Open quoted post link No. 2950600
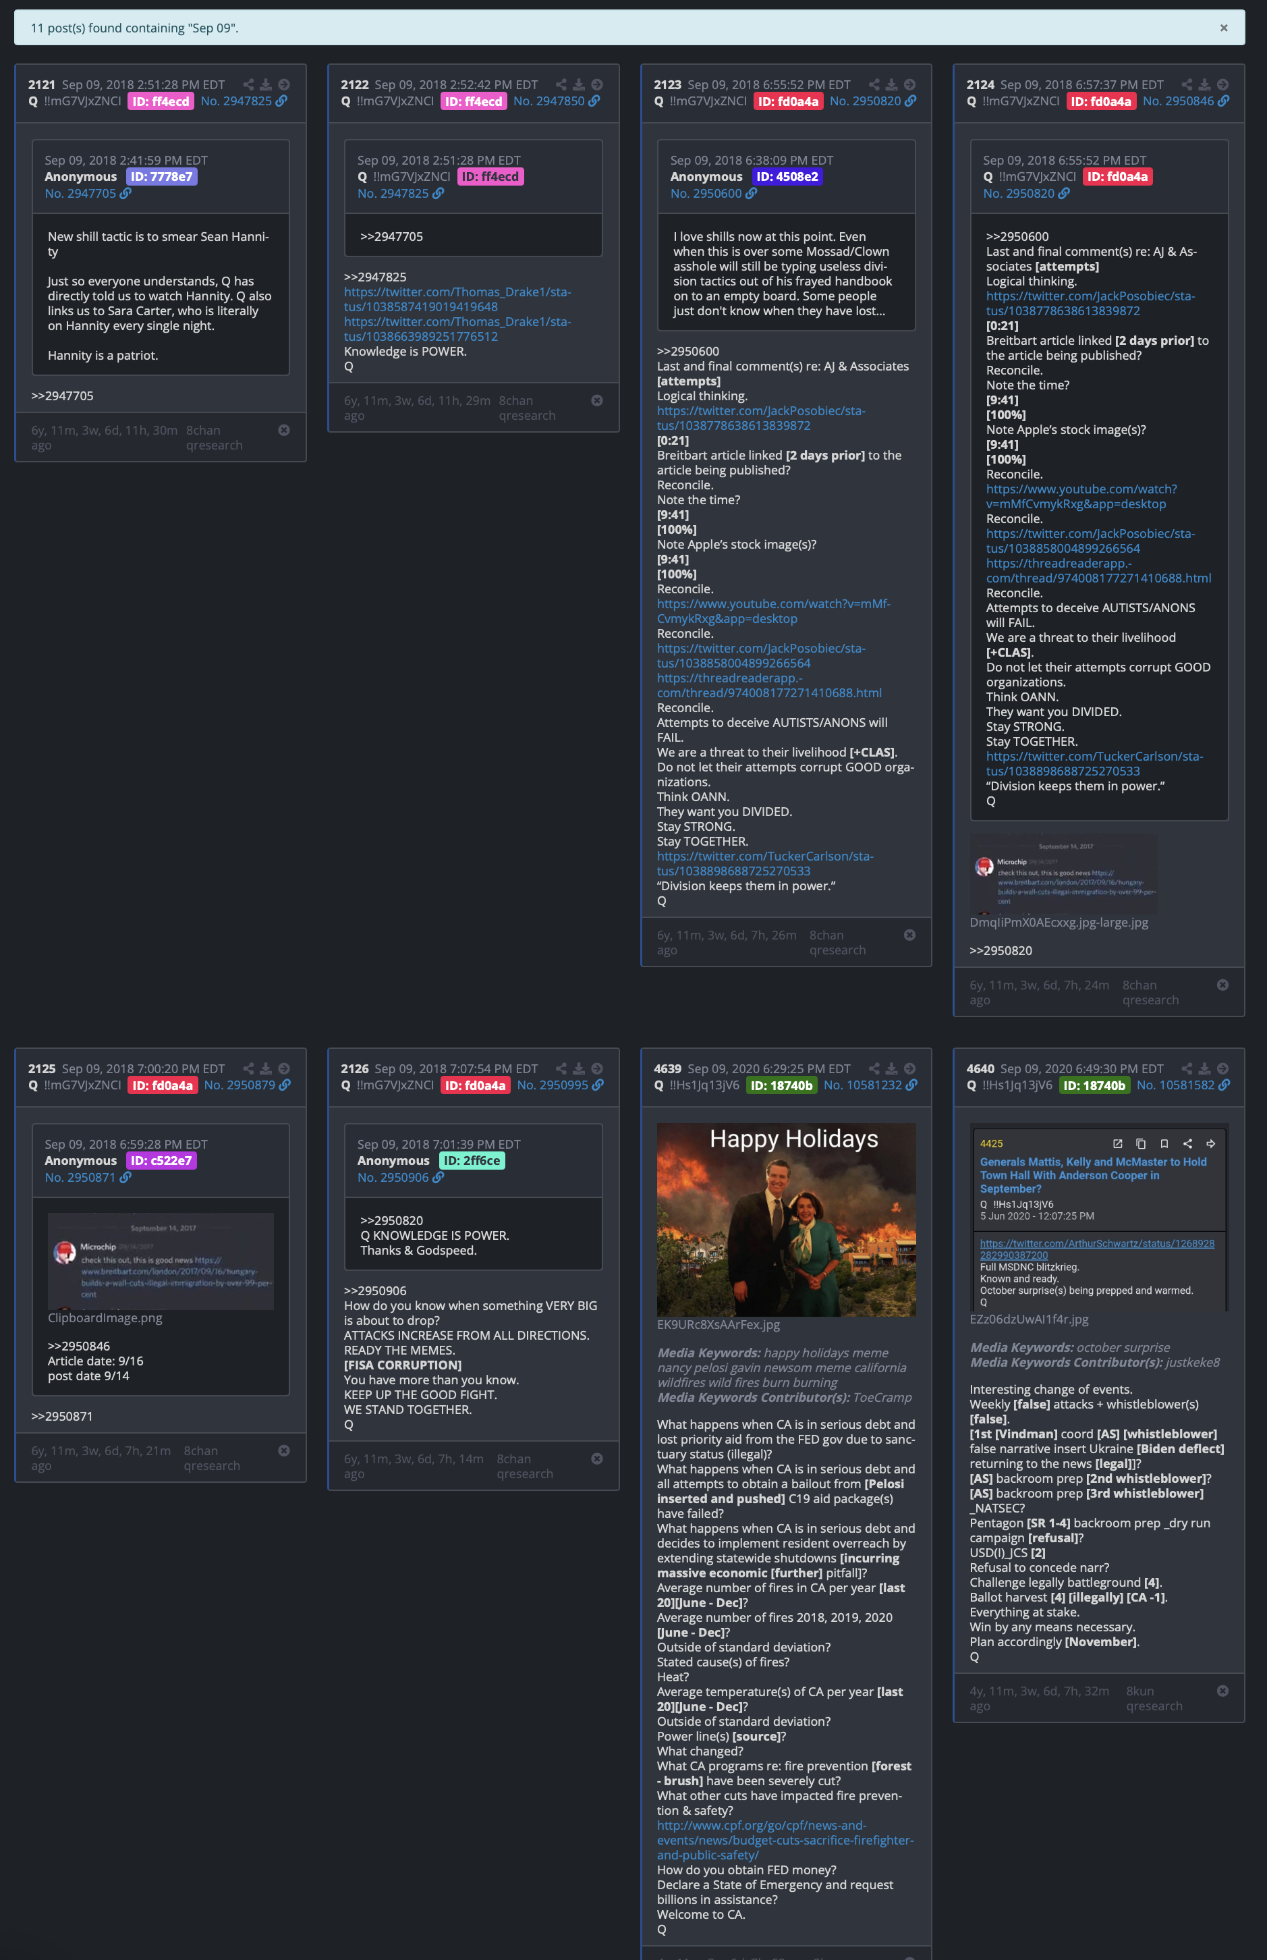 [x=706, y=193]
